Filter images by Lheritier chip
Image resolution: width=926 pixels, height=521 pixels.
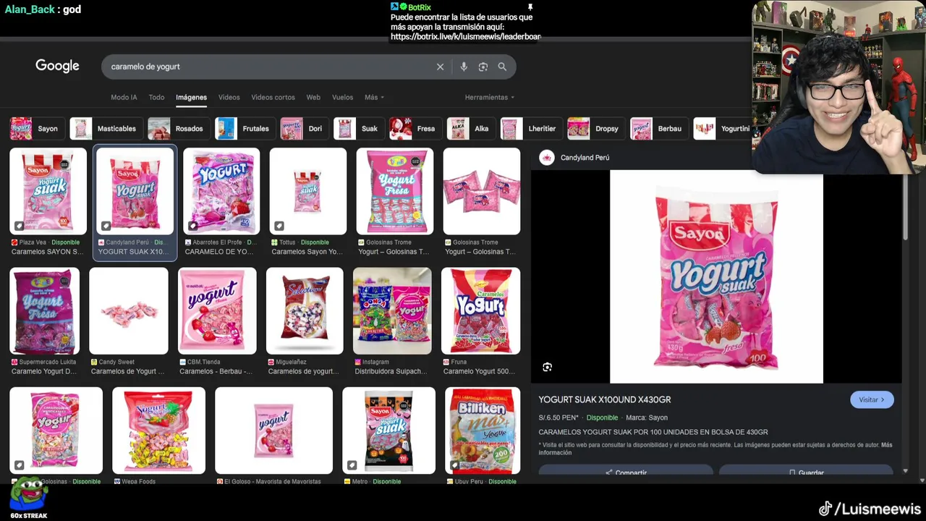pyautogui.click(x=532, y=129)
